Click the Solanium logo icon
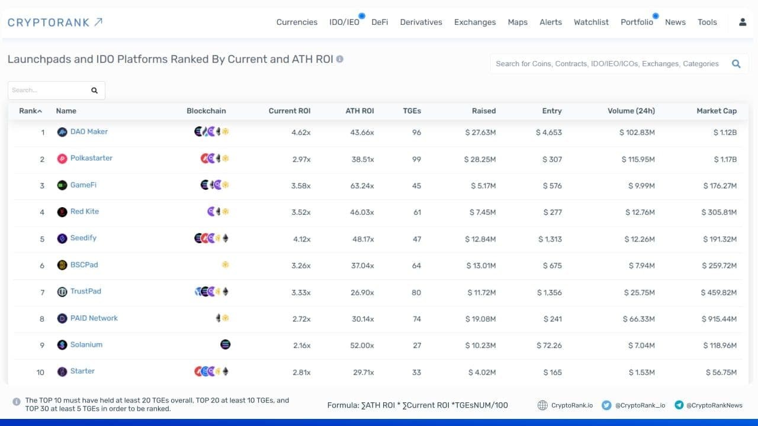758x426 pixels. coord(62,345)
